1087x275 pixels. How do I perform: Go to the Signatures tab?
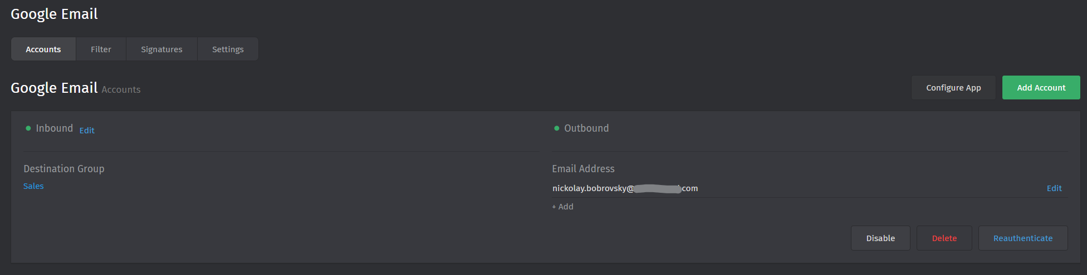161,49
